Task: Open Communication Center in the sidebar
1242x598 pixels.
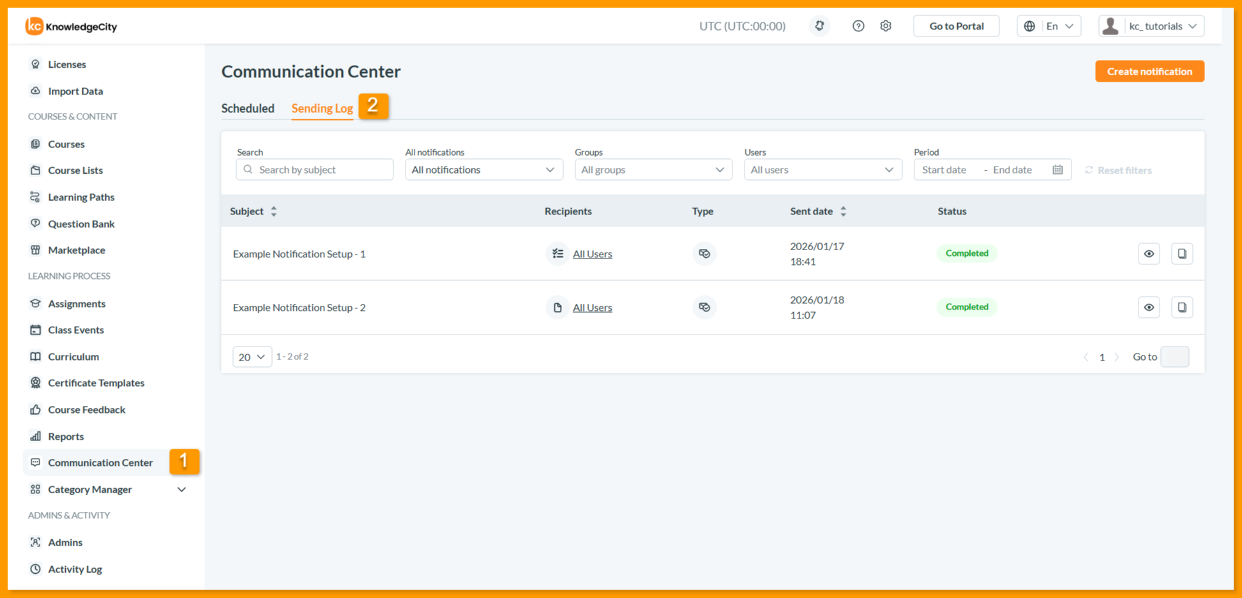Action: [100, 463]
